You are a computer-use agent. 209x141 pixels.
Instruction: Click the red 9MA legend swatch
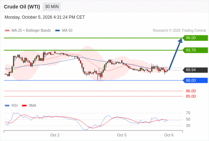tap(24, 106)
